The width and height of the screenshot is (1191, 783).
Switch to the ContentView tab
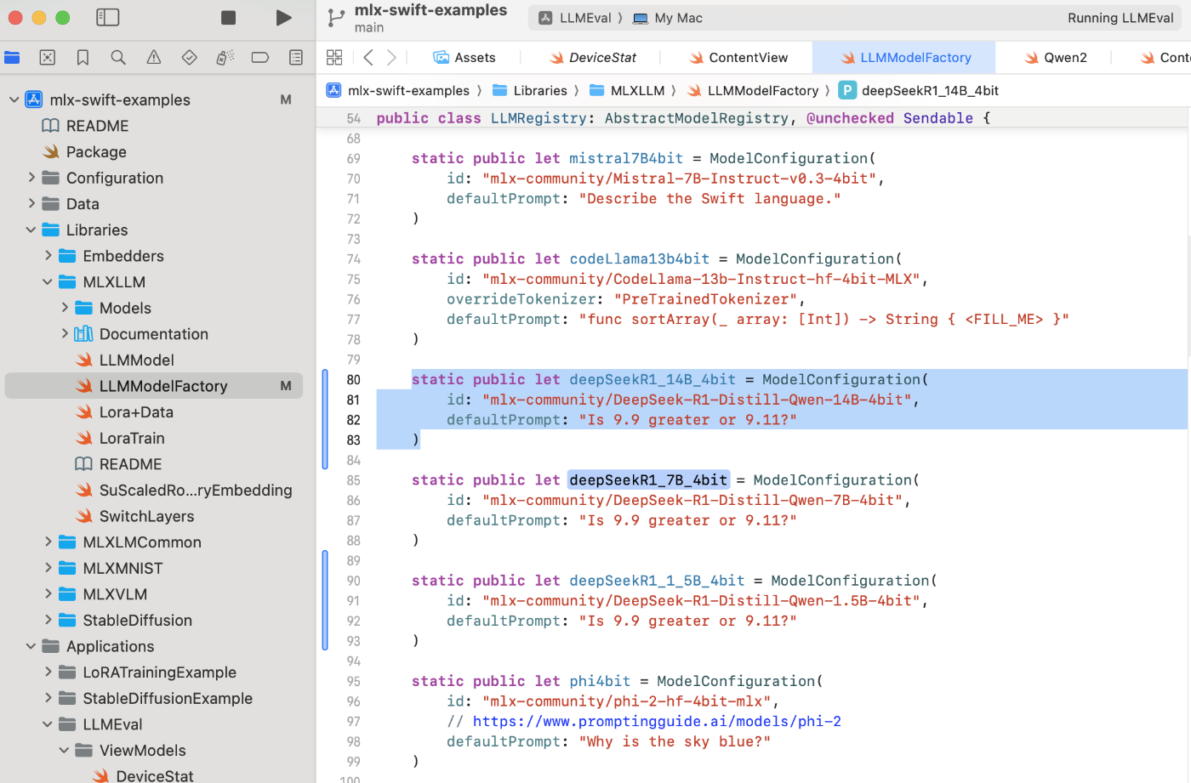point(738,57)
